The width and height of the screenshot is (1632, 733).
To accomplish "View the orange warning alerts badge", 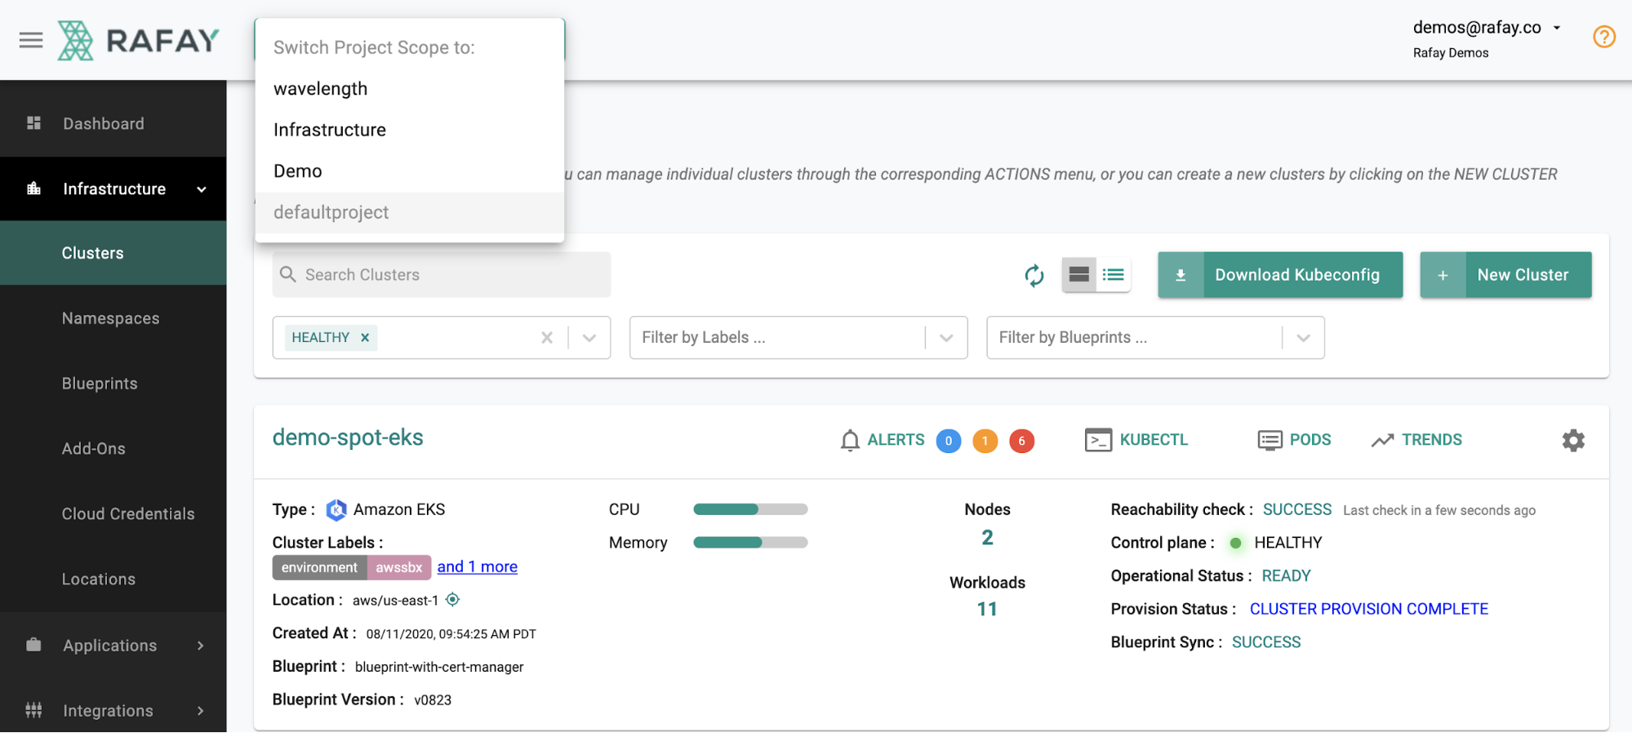I will (x=985, y=441).
